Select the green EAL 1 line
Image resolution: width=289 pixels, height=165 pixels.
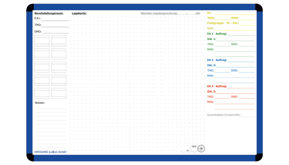(x=235, y=39)
